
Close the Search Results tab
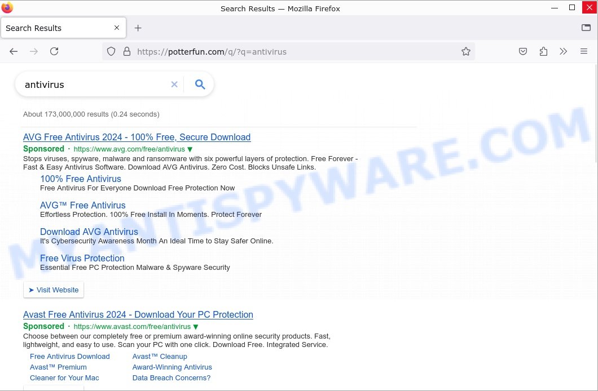coord(117,28)
